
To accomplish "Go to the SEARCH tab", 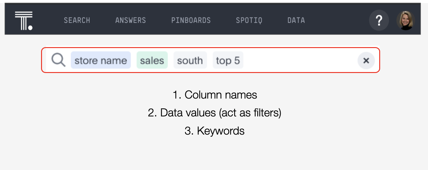I will click(x=77, y=21).
